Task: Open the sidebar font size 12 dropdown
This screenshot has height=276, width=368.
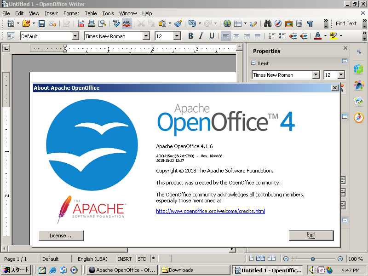Action: pyautogui.click(x=341, y=75)
